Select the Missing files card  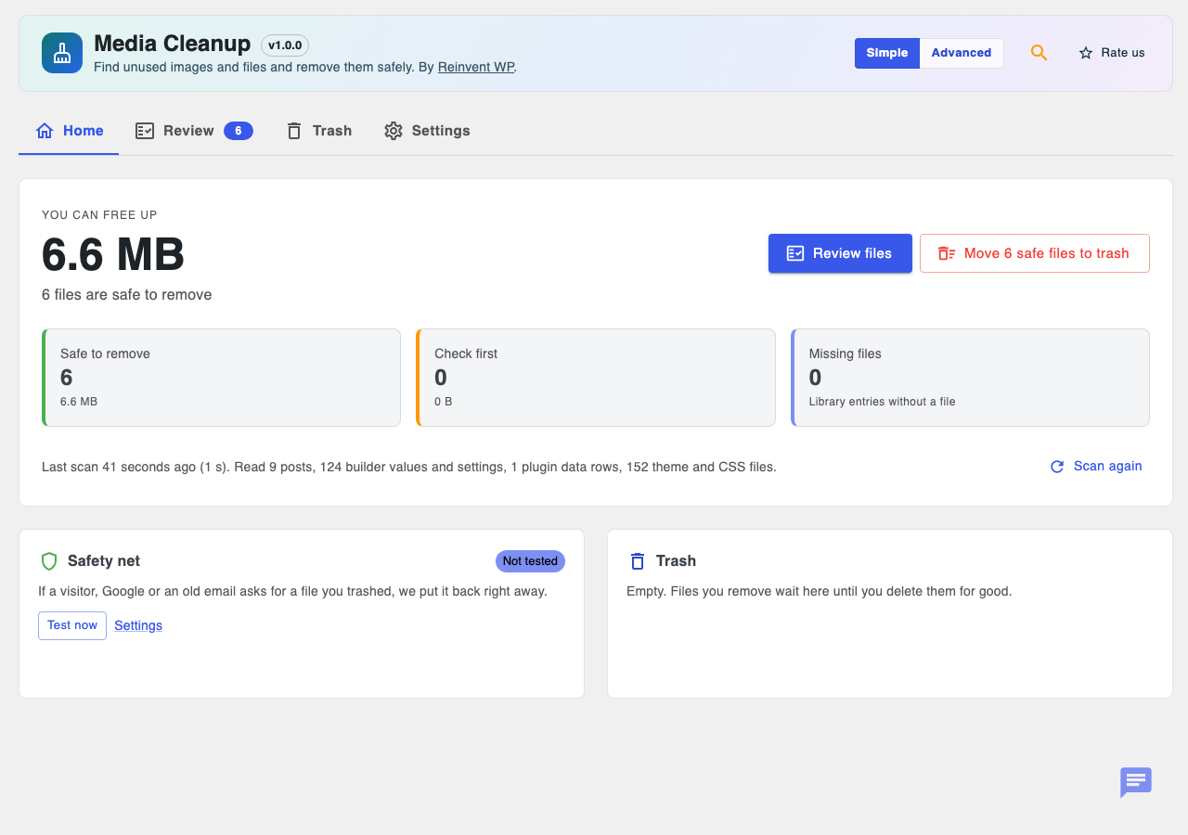coord(970,378)
